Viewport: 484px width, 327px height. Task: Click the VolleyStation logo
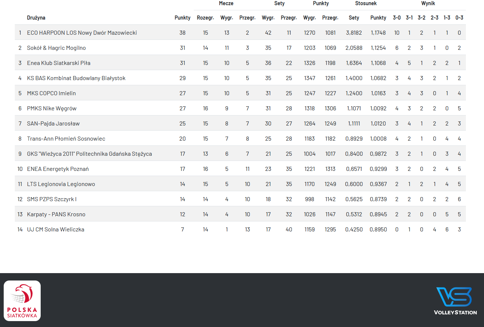[455, 301]
